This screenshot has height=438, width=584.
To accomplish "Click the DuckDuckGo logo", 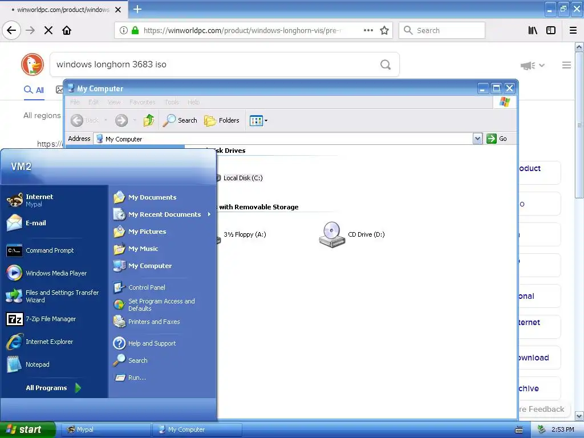I will [33, 64].
